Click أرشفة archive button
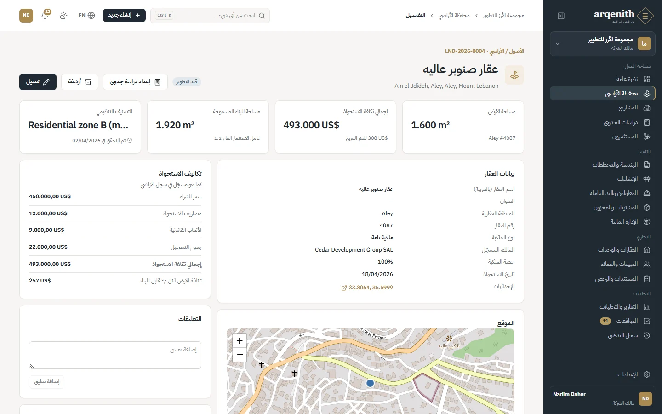 pyautogui.click(x=80, y=82)
